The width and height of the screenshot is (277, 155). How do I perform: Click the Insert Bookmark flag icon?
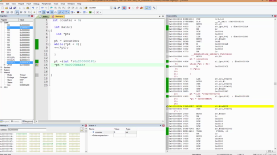(x=52, y=8)
